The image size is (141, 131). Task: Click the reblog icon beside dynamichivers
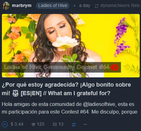(97, 6)
